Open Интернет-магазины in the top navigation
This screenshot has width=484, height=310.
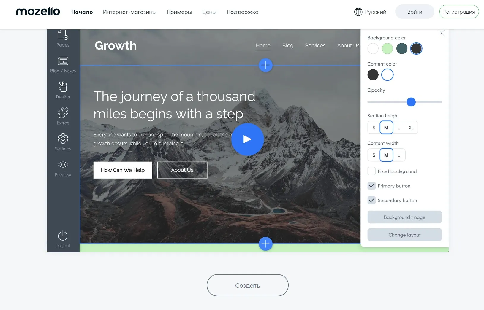[x=130, y=12]
